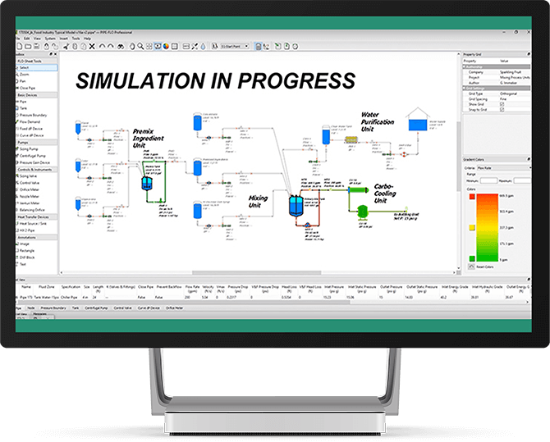Select the Zoom tool in toolbox
Screen dimensions: 550x442
[x=37, y=75]
